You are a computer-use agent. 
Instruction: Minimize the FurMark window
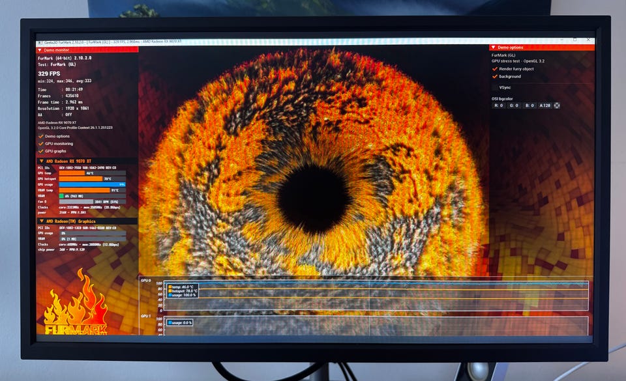[x=561, y=40]
